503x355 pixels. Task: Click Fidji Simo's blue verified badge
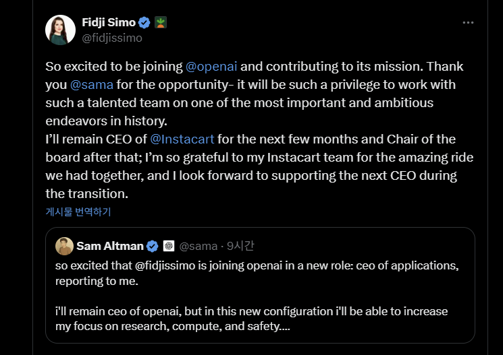pyautogui.click(x=144, y=22)
